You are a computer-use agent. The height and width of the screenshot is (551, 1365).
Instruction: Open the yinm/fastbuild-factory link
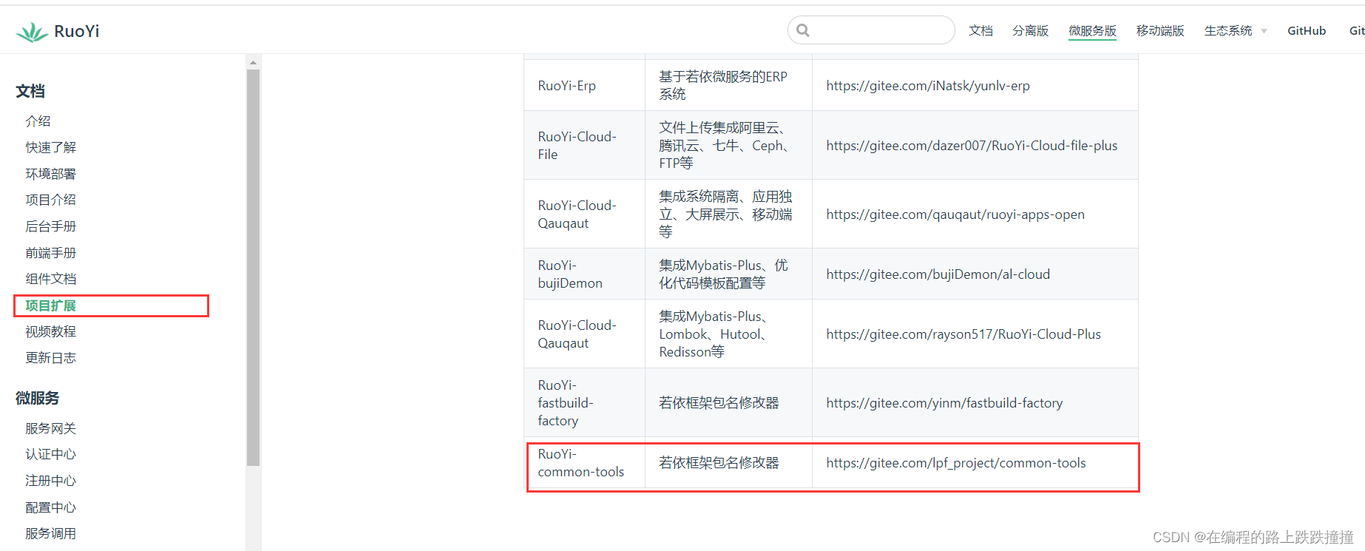pos(944,403)
